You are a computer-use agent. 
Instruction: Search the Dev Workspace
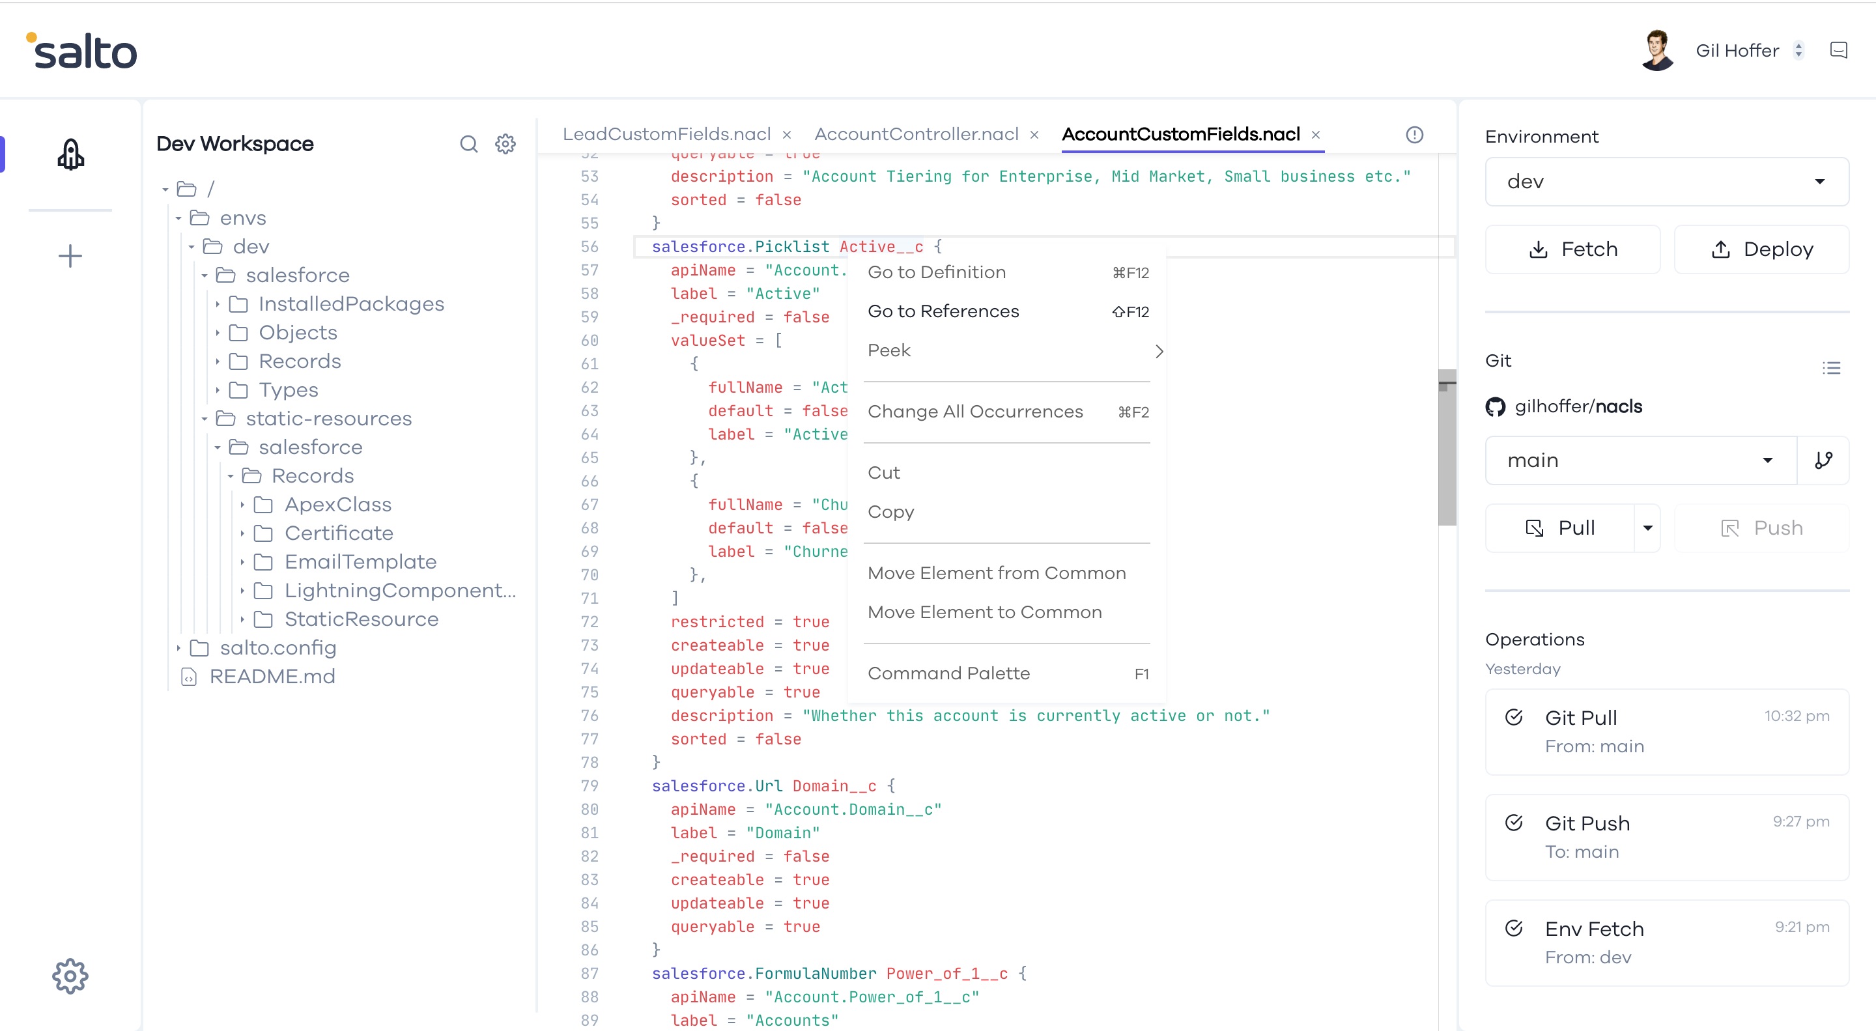click(469, 143)
